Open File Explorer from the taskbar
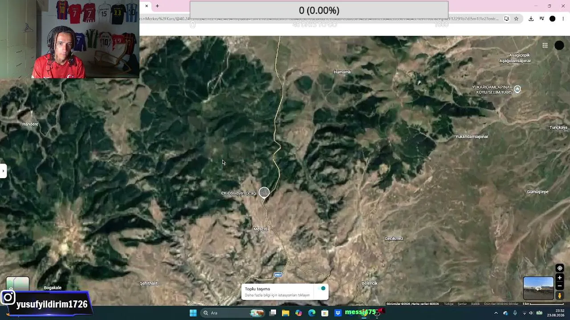This screenshot has width=570, height=320. pyautogui.click(x=285, y=313)
